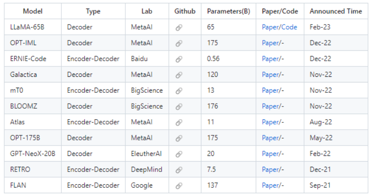
Task: Click the mT0 row Github icon
Action: (179, 90)
